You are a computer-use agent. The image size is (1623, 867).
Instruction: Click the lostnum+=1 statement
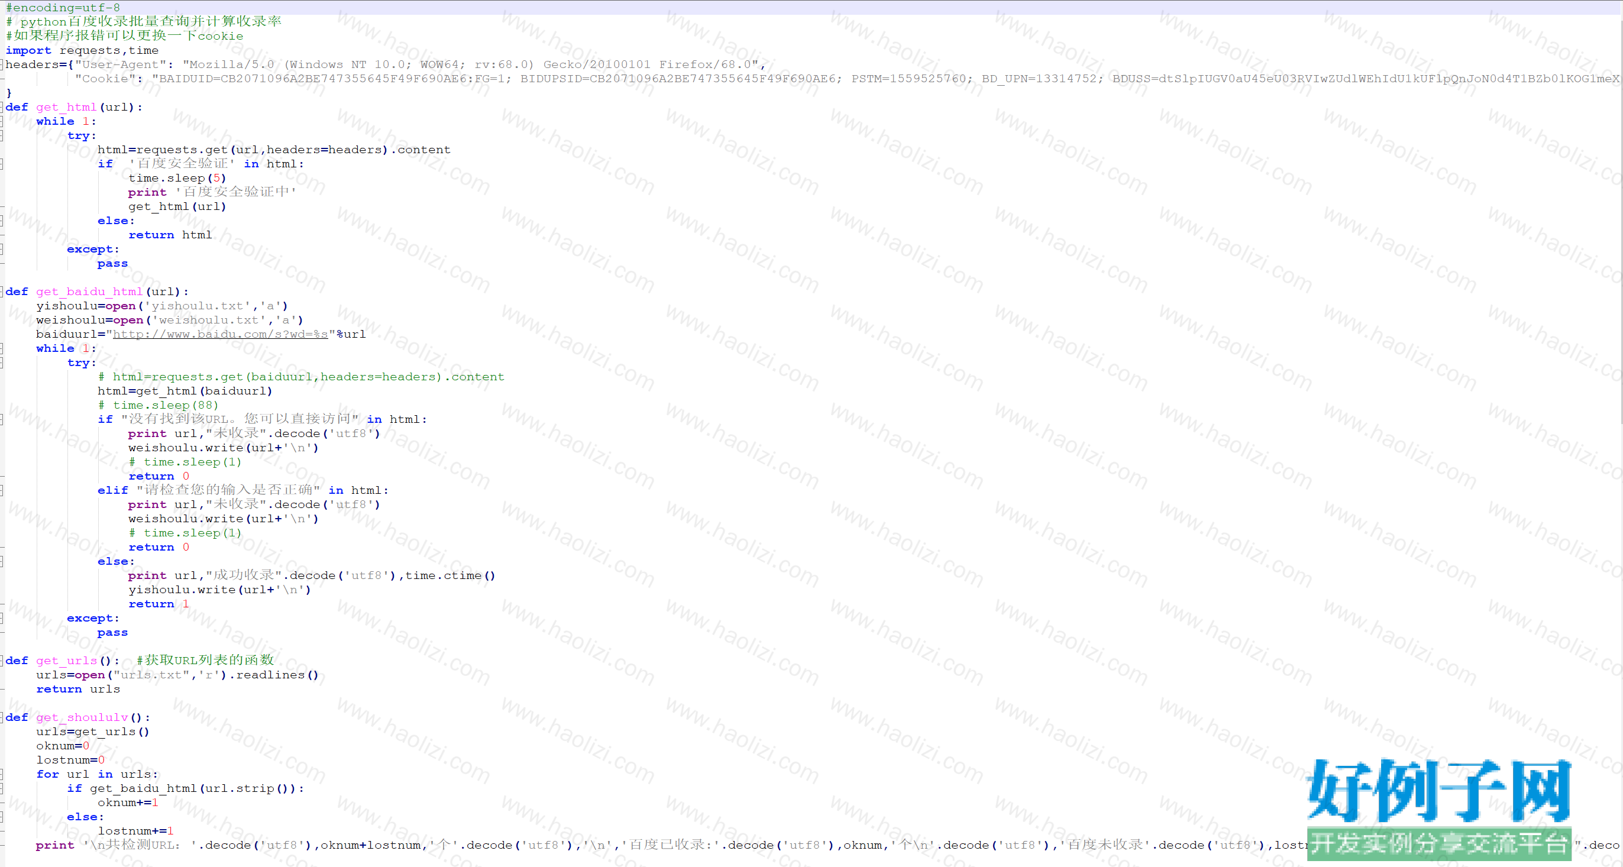click(x=135, y=830)
